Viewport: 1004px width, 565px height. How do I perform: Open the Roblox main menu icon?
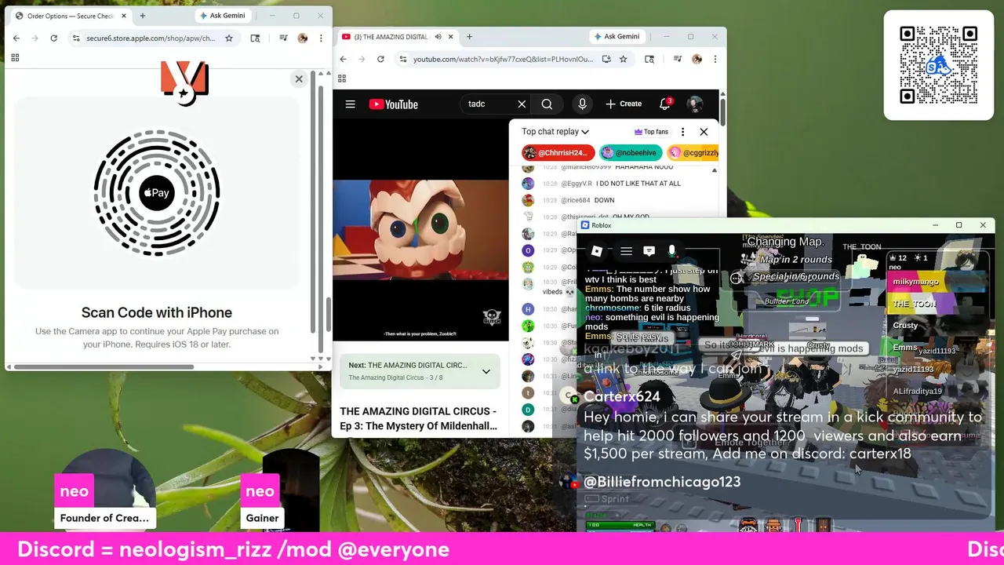597,251
